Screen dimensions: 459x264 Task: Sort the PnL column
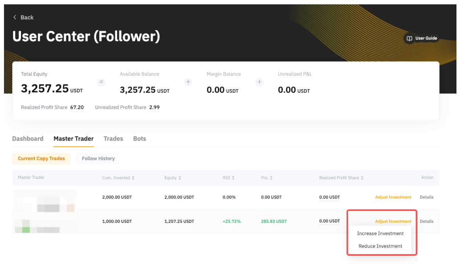[271, 178]
